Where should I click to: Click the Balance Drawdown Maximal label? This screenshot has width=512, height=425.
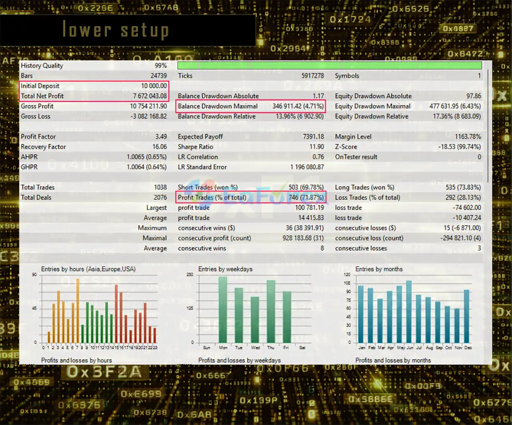tap(218, 106)
